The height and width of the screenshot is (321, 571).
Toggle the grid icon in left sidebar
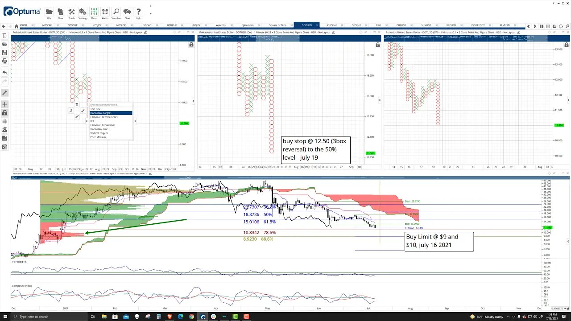(5, 121)
